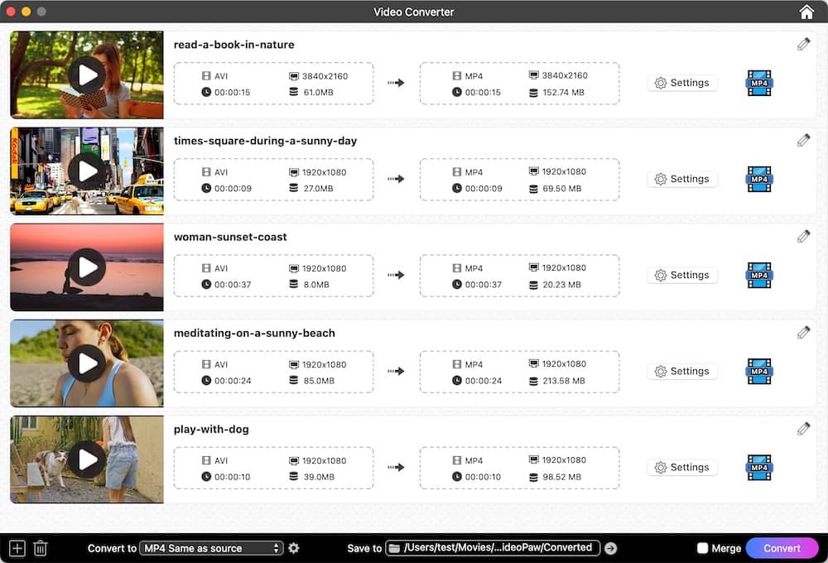The width and height of the screenshot is (828, 563).
Task: Click the Convert button
Action: [782, 547]
